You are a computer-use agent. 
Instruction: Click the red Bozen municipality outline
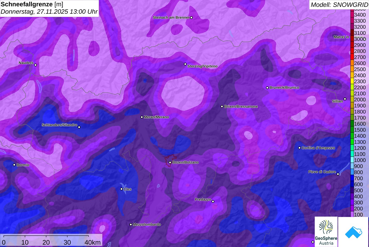pos(171,161)
